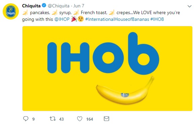Click the reply speech bubble icon

coord(26,119)
